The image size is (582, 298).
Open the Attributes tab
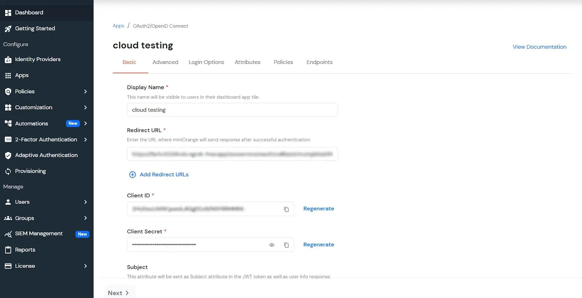[x=247, y=62]
